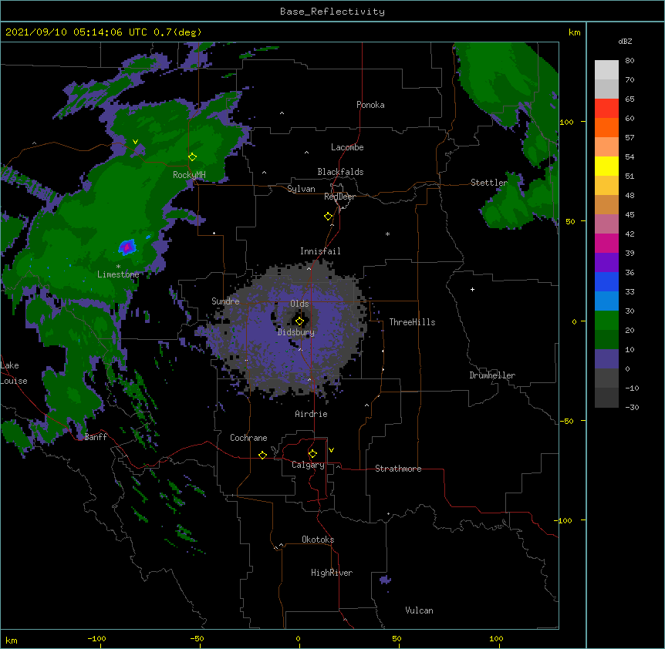Click the Cochrane label
This screenshot has width=665, height=649.
coord(248,438)
